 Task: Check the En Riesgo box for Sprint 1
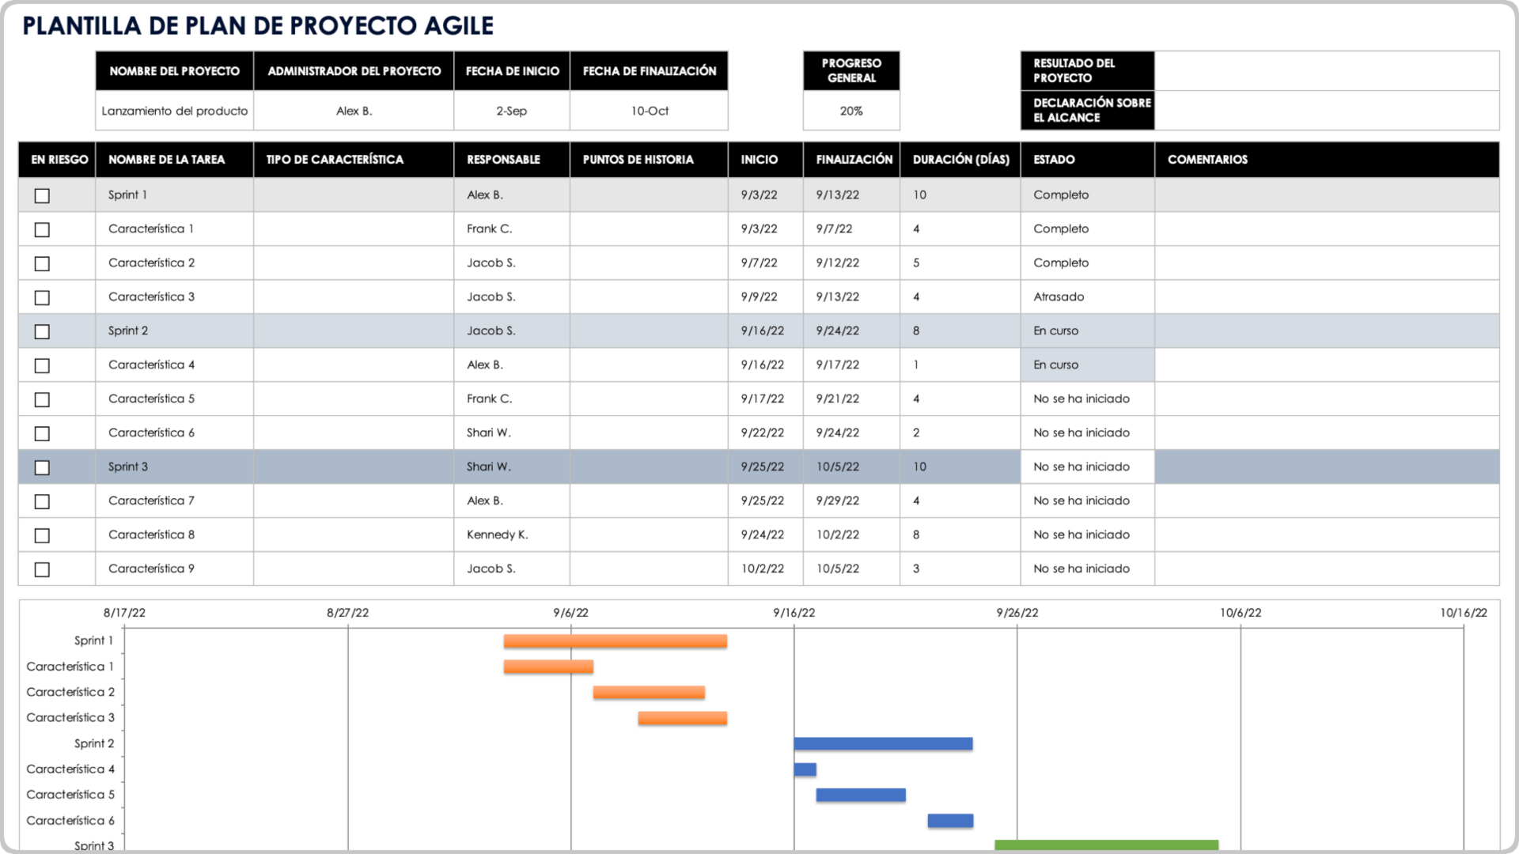pyautogui.click(x=42, y=195)
